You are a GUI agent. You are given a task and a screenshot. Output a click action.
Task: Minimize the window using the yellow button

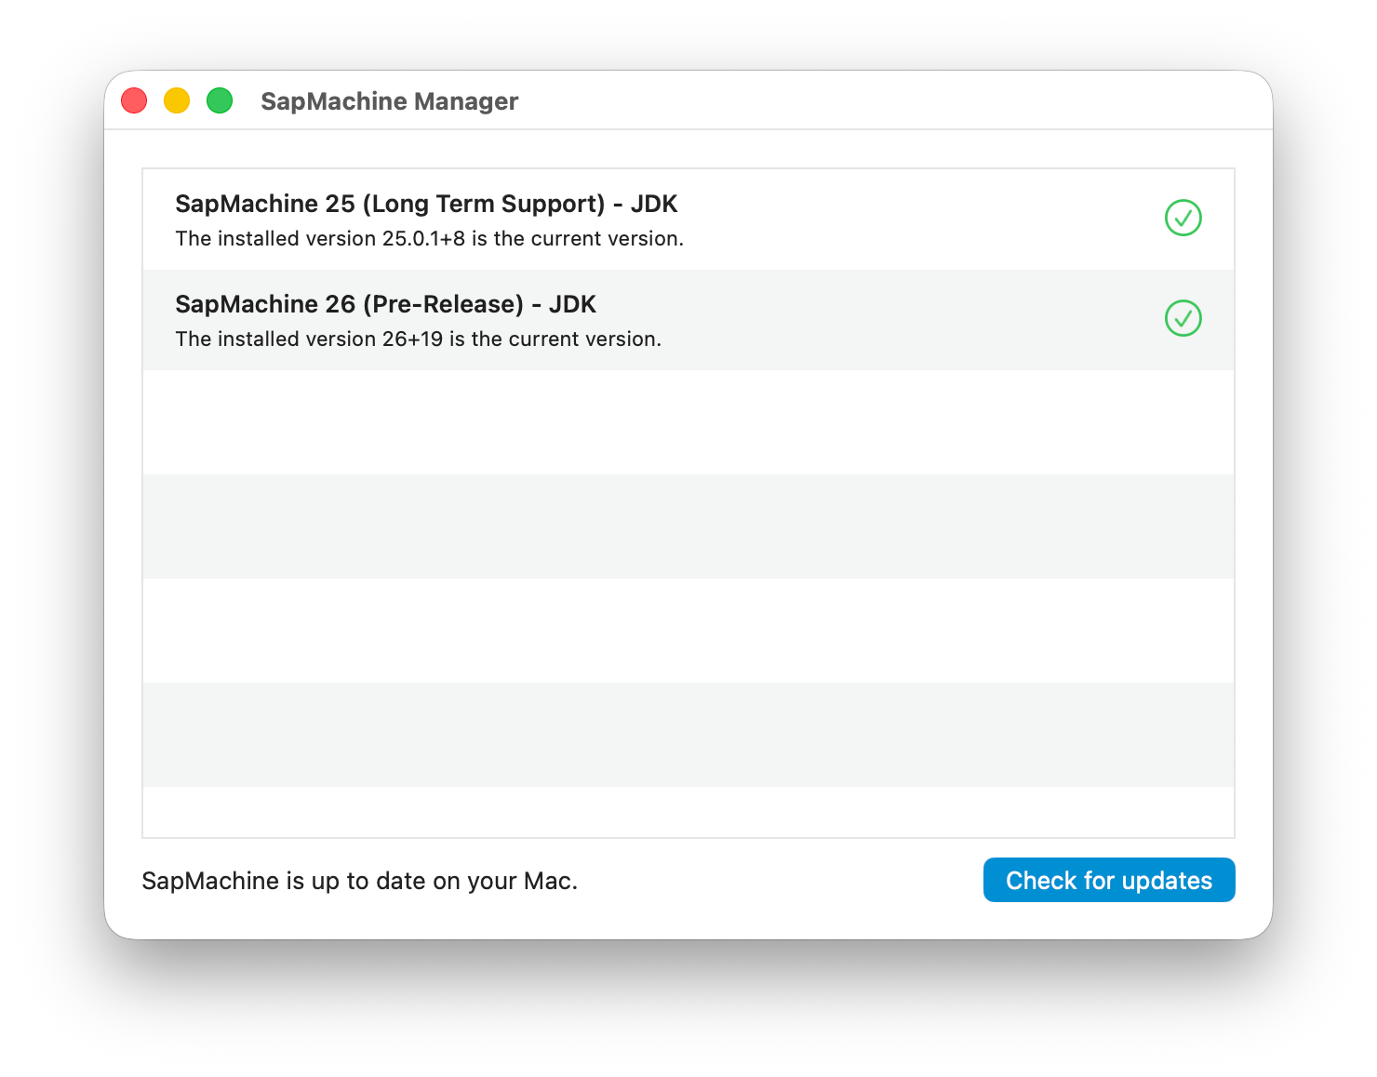177,100
